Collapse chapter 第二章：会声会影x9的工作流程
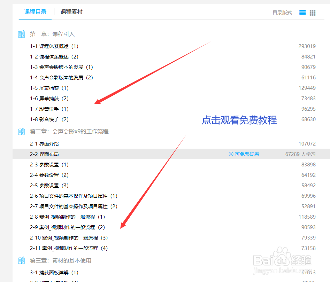 [x=69, y=132]
